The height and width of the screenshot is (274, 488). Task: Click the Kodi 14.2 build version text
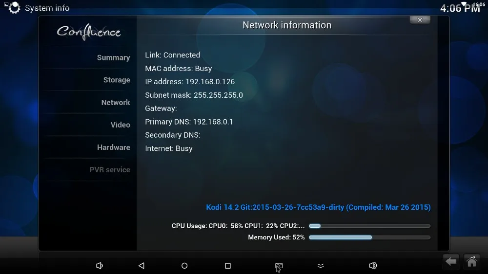click(x=318, y=207)
